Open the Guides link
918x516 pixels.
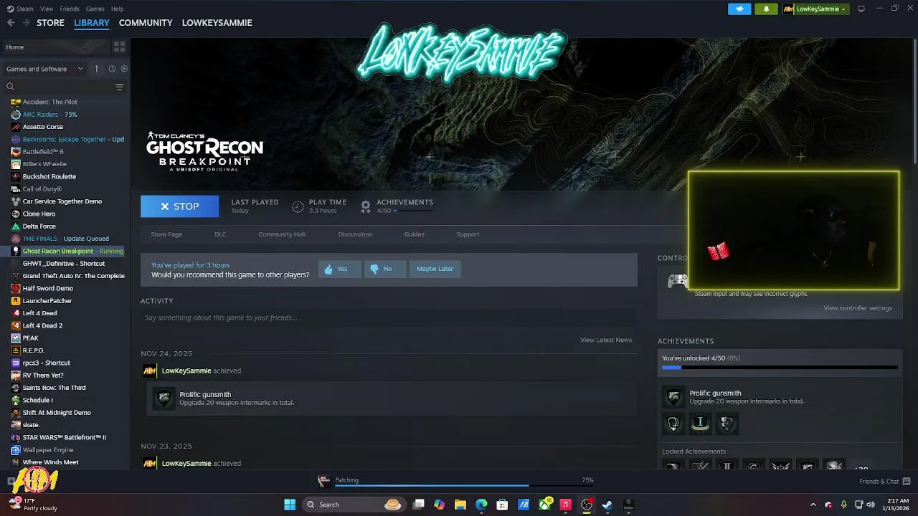coord(414,234)
